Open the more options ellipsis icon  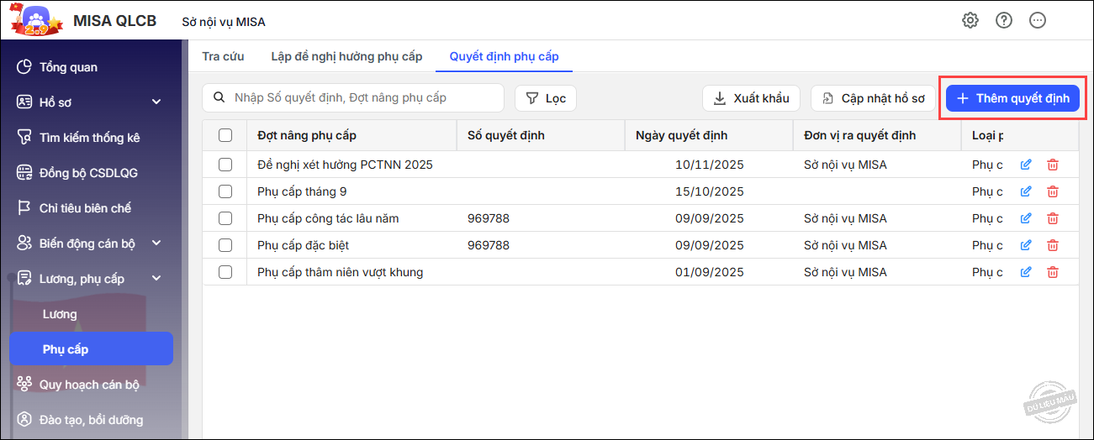pyautogui.click(x=1038, y=20)
